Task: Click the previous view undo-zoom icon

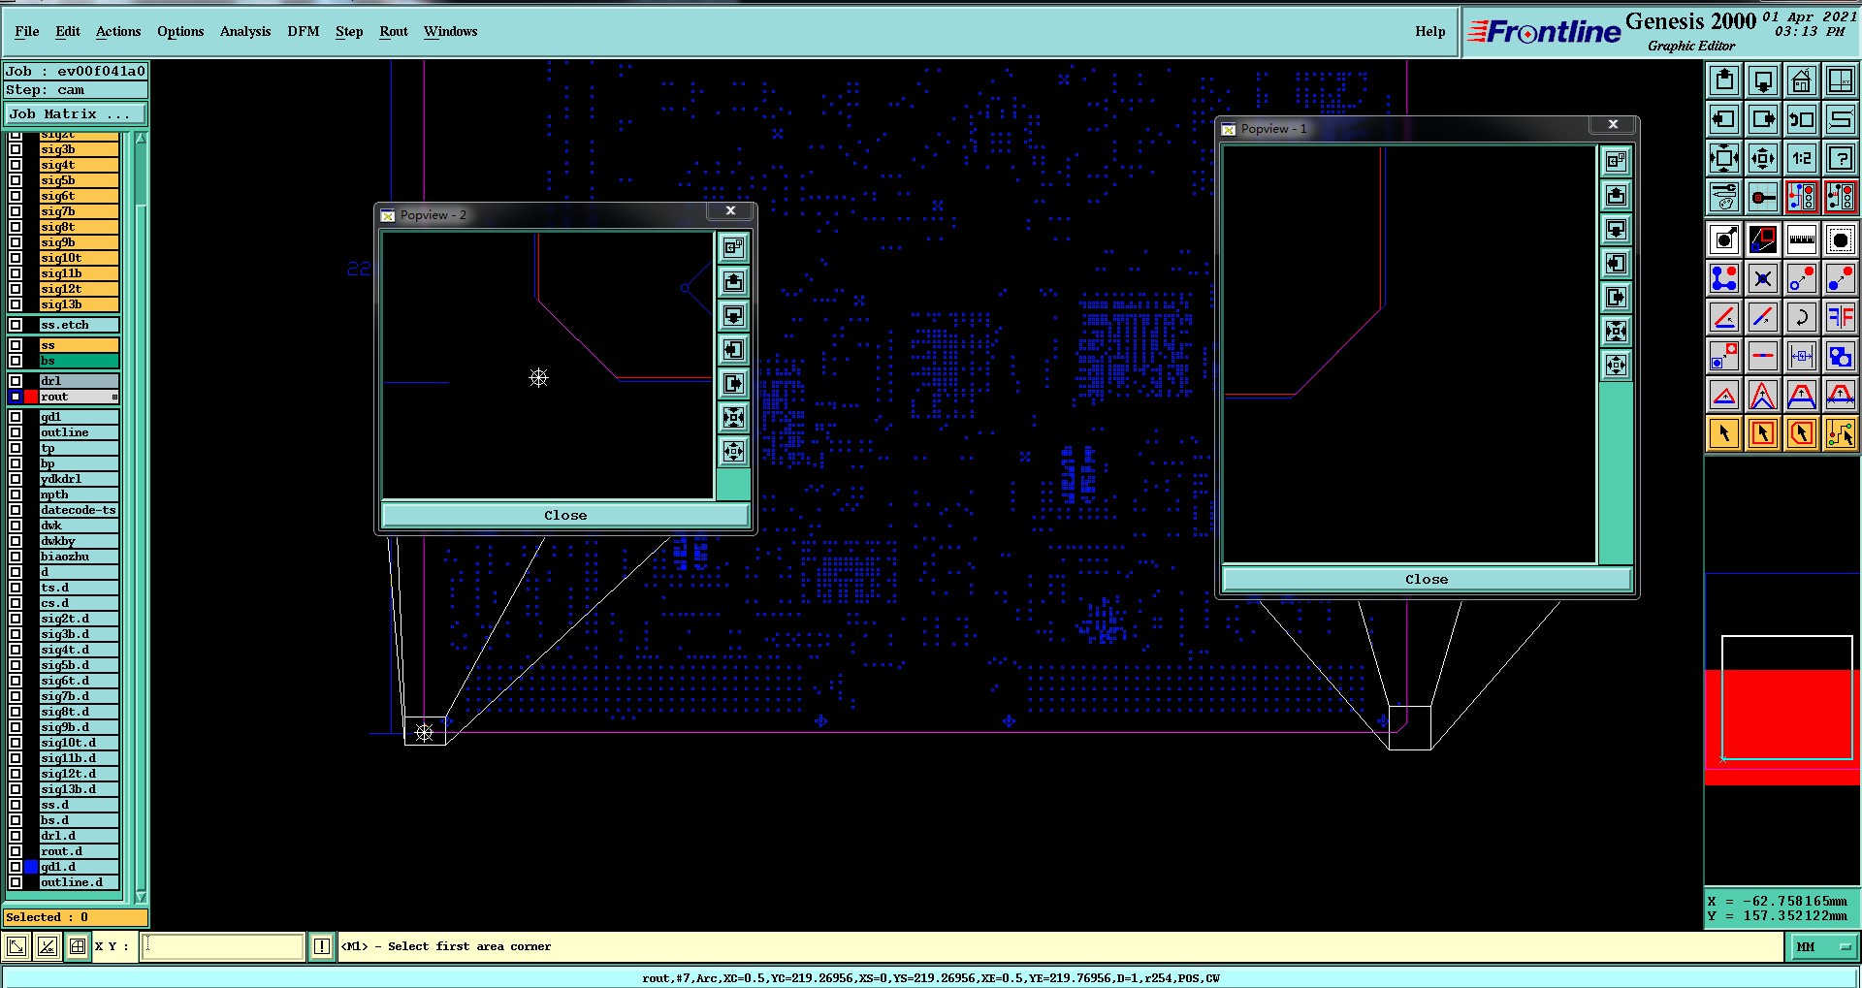Action: (x=1802, y=119)
